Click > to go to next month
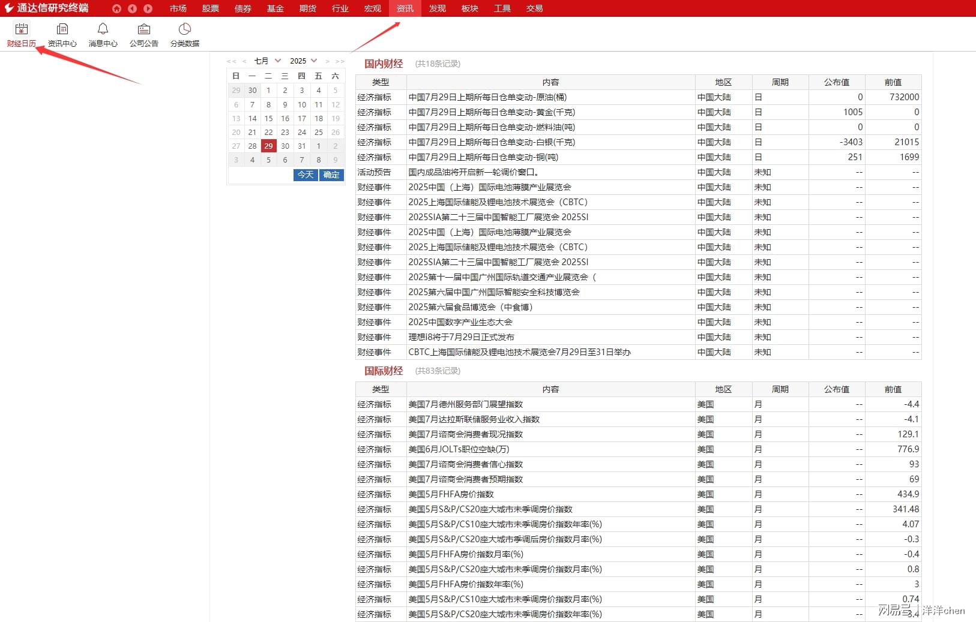This screenshot has width=976, height=622. tap(327, 61)
